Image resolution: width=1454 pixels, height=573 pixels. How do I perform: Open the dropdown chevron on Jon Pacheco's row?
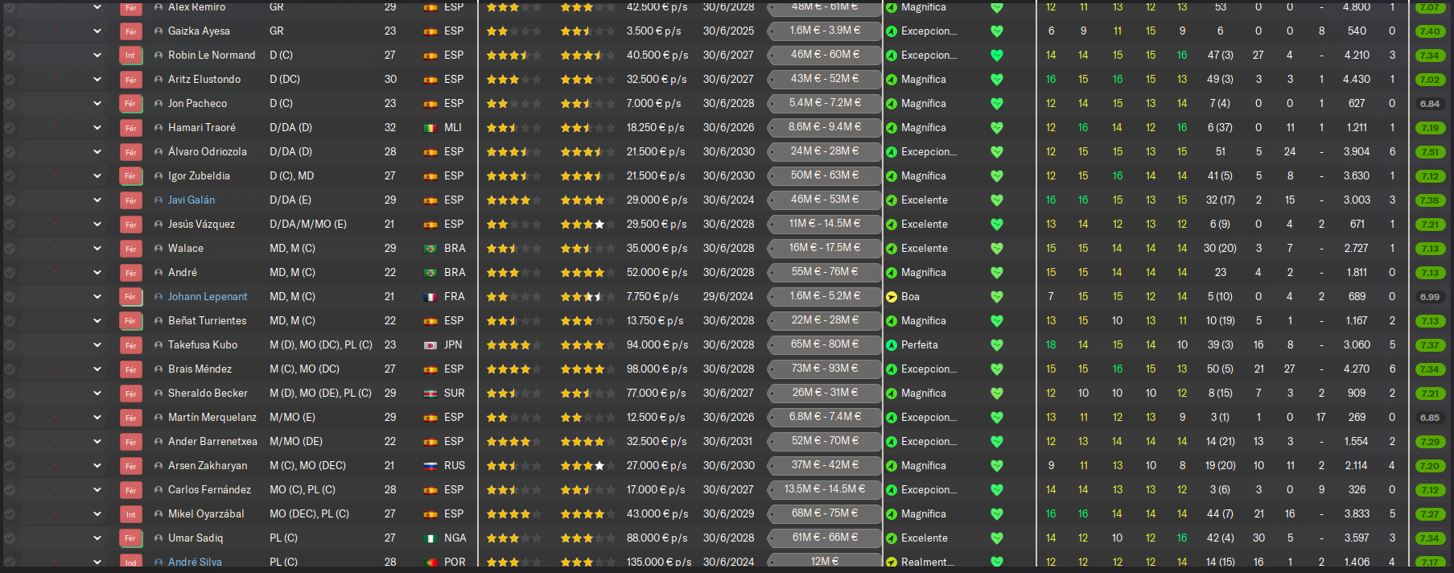tap(97, 104)
